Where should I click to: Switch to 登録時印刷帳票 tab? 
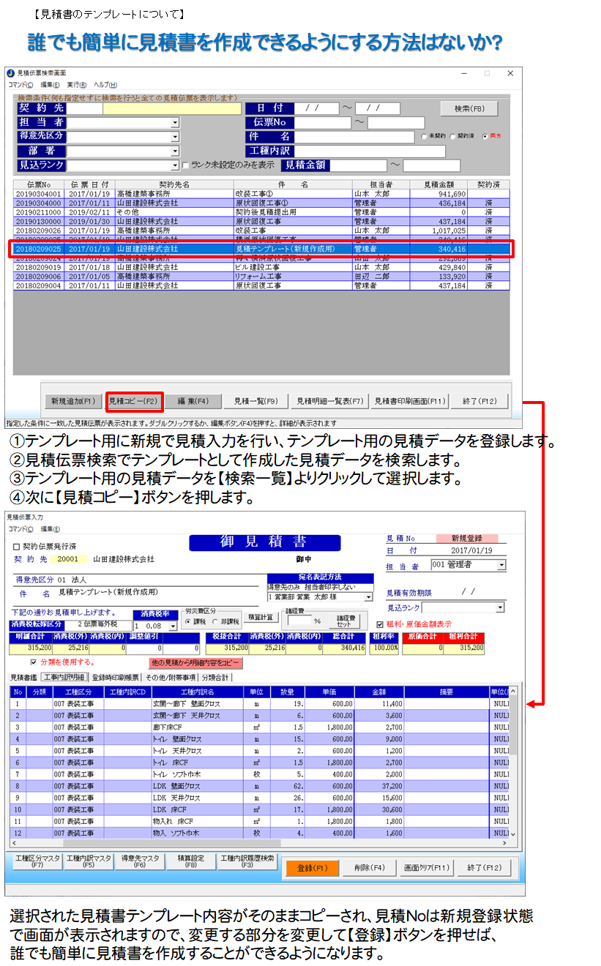116,677
